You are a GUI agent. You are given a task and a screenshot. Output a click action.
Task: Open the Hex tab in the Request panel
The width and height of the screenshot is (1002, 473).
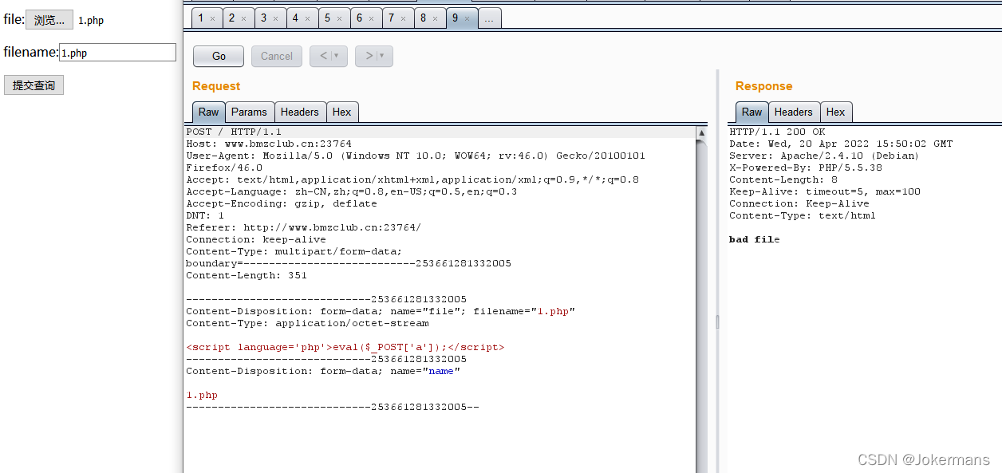point(342,112)
